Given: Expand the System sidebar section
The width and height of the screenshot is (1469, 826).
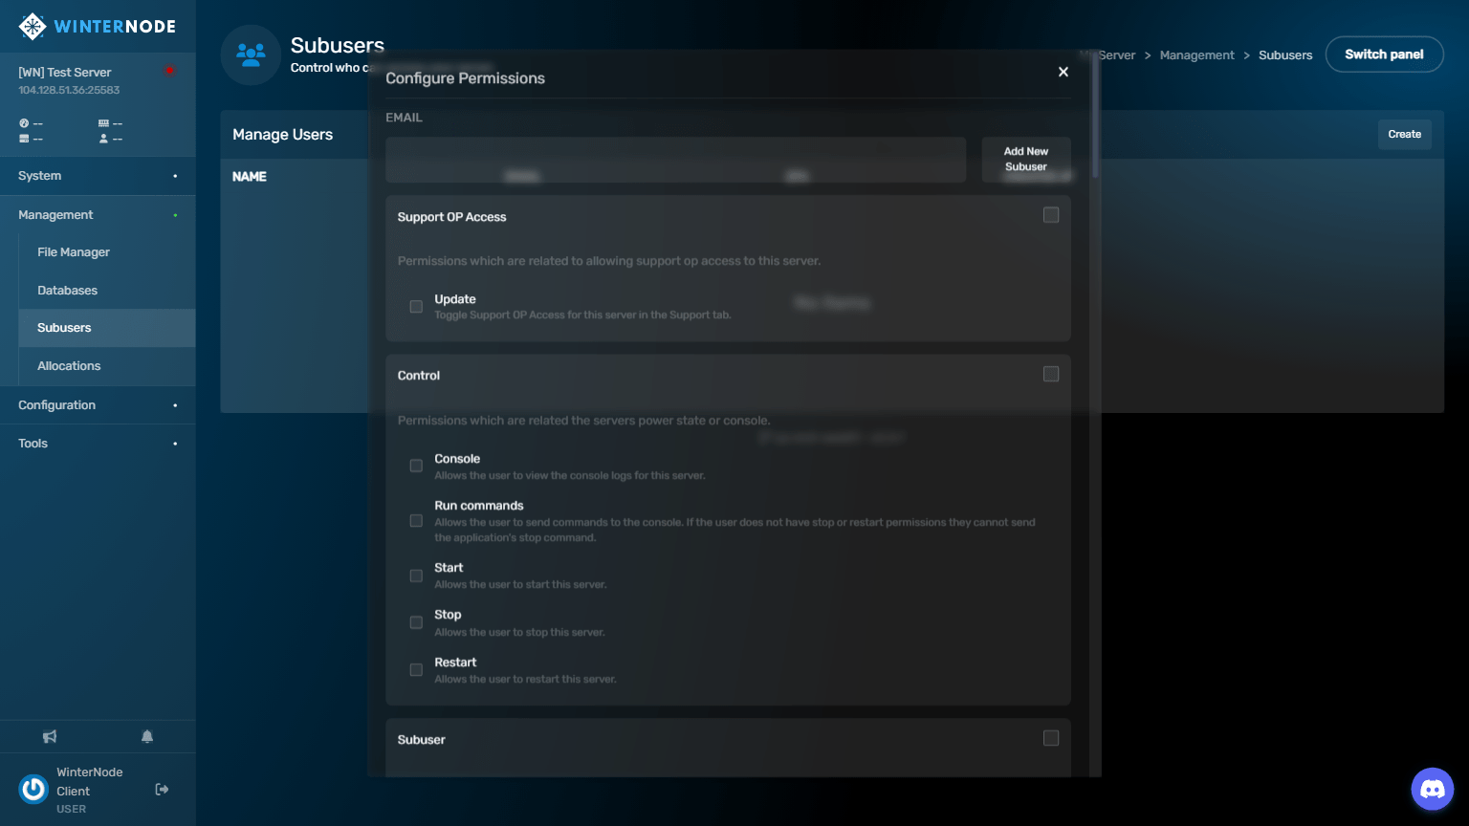Looking at the screenshot, I should (98, 176).
